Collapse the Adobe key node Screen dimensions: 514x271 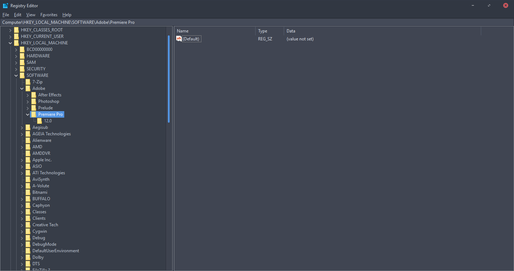(22, 88)
